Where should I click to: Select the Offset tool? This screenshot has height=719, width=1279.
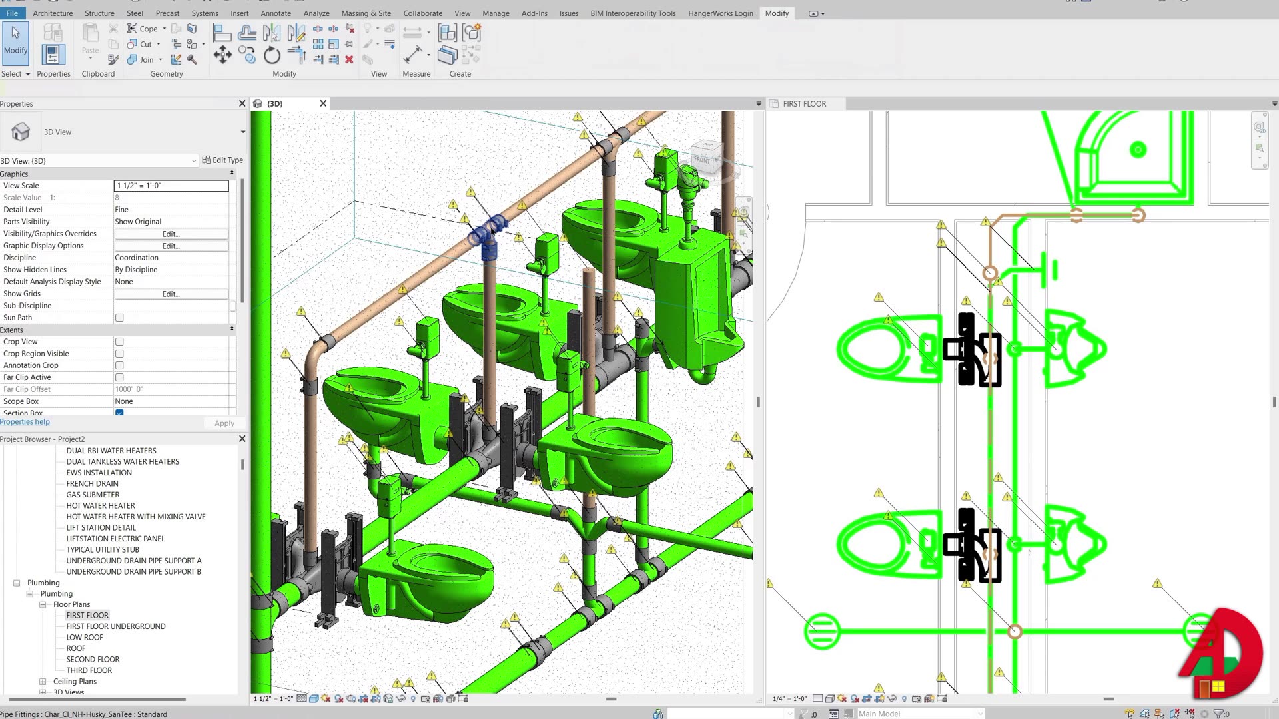tap(246, 32)
